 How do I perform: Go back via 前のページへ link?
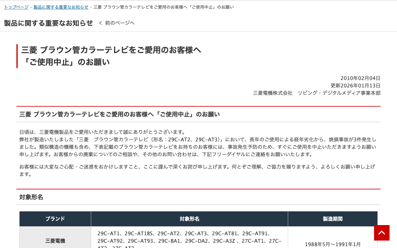point(117,23)
